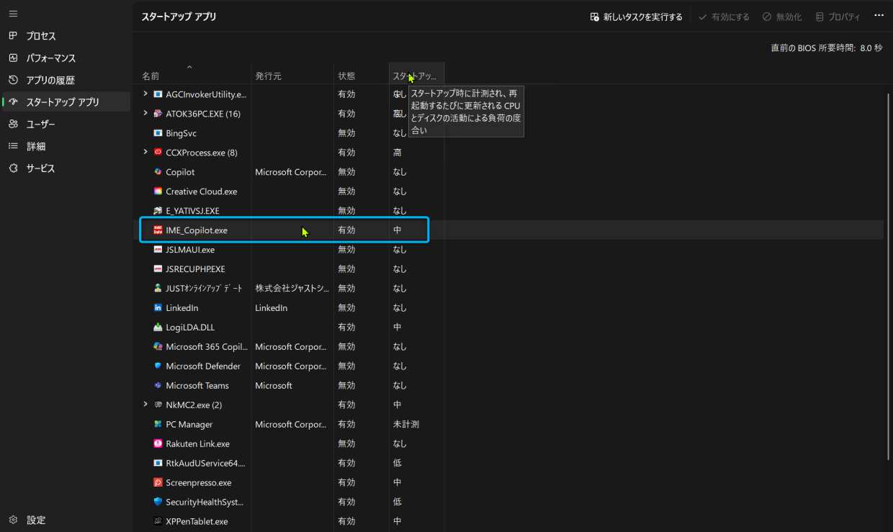Viewport: 893px width, 532px height.
Task: Expand the ATOK36PC.EXE (16) group
Action: 146,113
